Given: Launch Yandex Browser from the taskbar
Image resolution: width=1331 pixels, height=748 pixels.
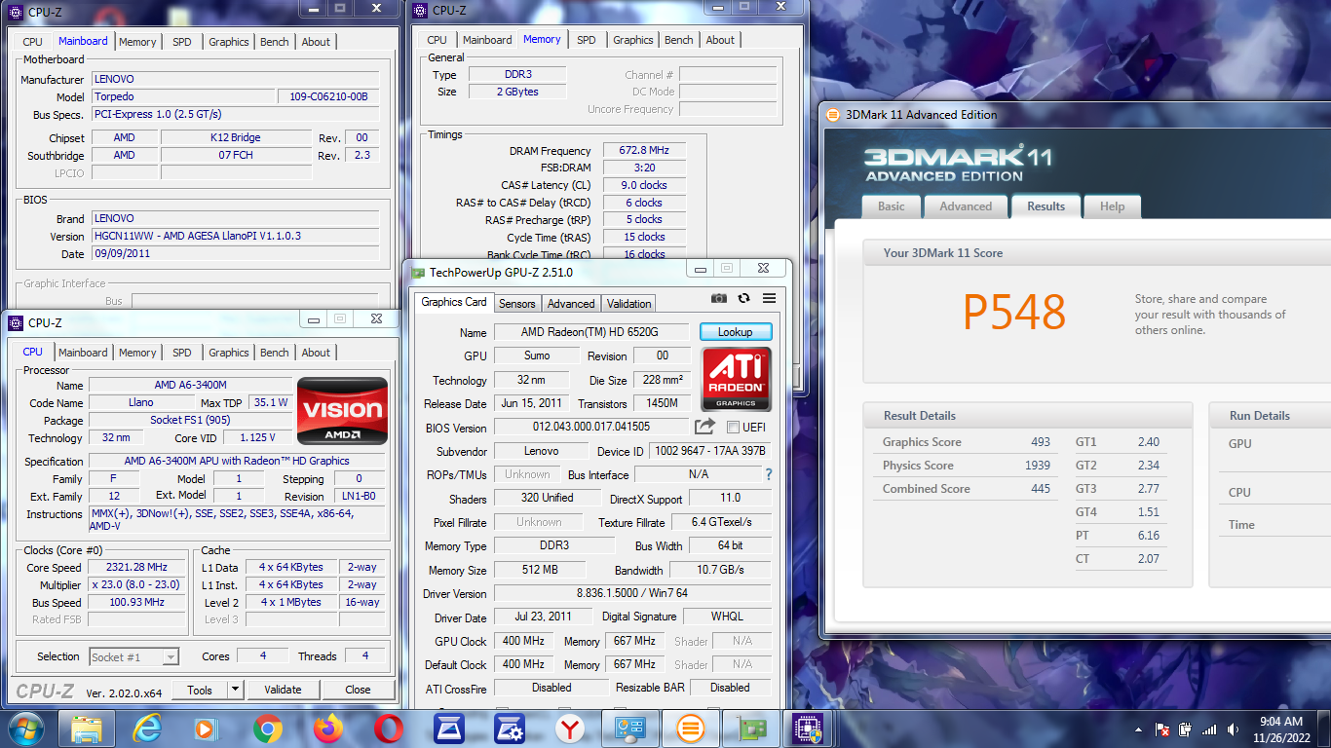Looking at the screenshot, I should pos(570,729).
